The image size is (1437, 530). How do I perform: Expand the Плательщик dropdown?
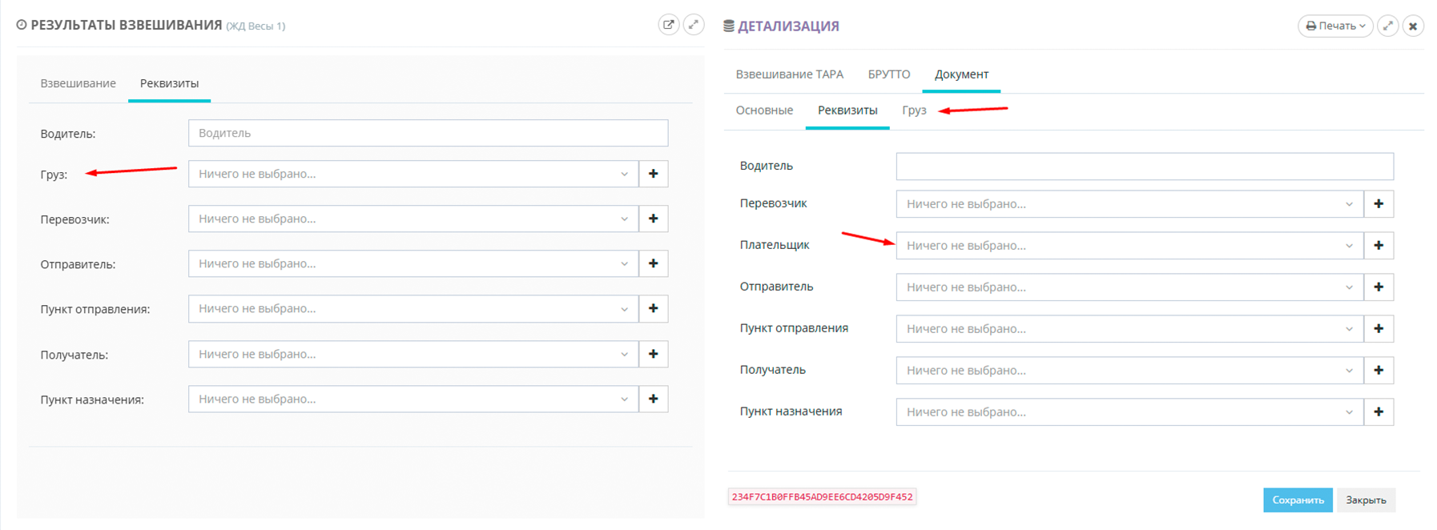1129,246
